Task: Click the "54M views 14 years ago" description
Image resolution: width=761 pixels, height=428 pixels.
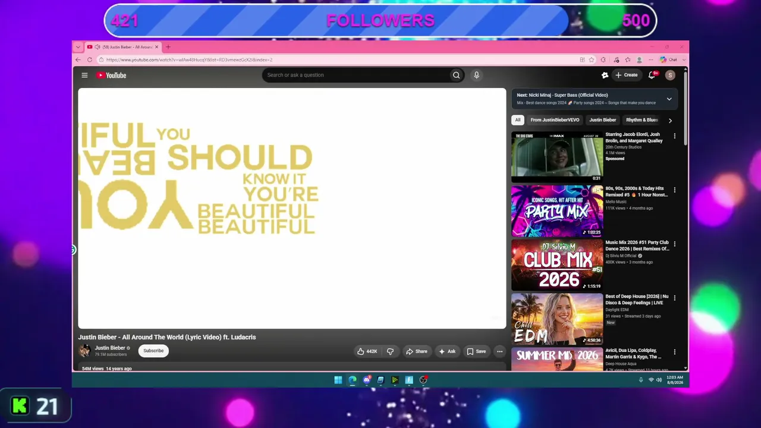Action: (x=106, y=369)
